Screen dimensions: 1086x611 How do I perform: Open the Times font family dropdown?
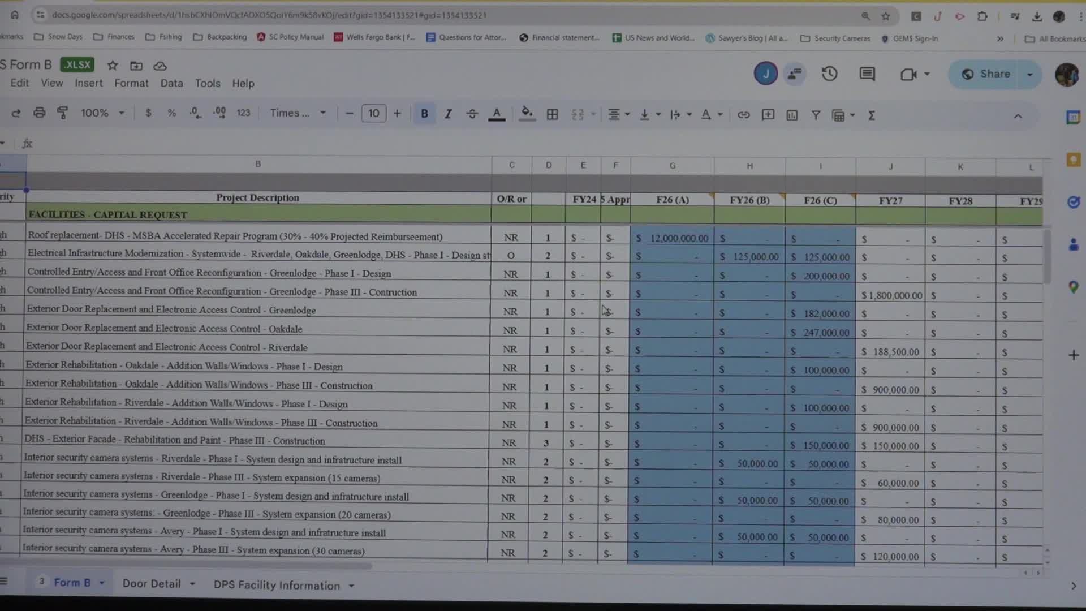298,113
